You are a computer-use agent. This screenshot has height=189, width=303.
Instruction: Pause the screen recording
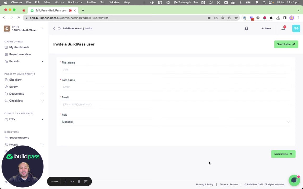[79, 181]
